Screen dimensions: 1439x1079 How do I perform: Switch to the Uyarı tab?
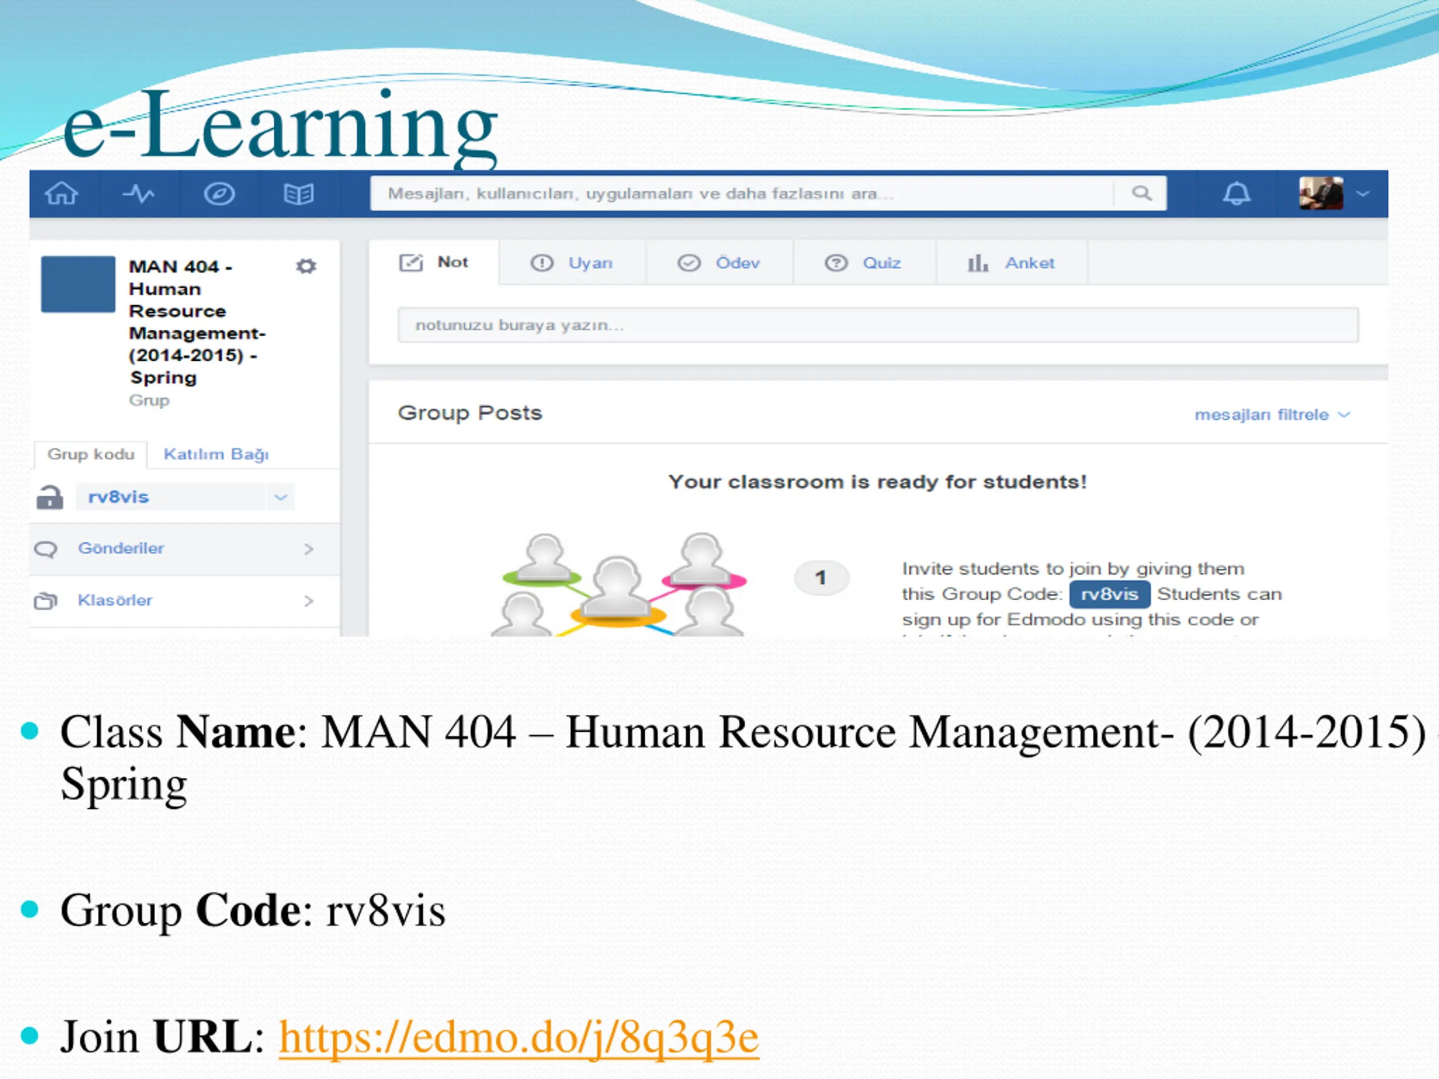pos(572,263)
